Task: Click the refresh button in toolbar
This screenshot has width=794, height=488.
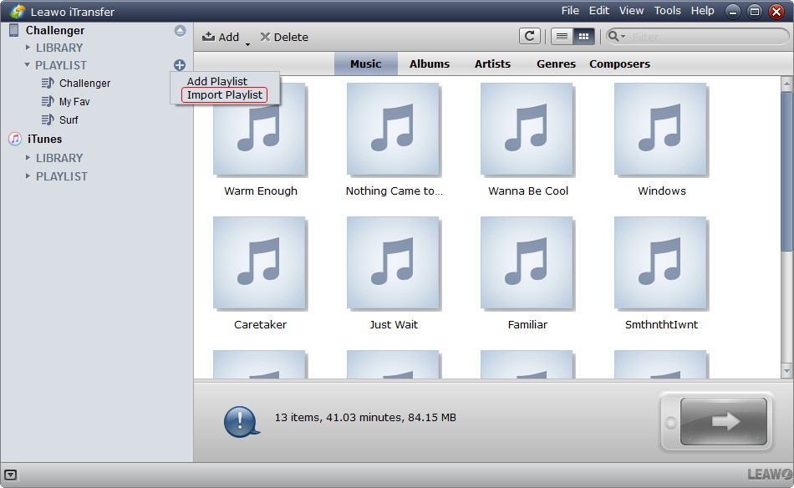Action: point(530,37)
